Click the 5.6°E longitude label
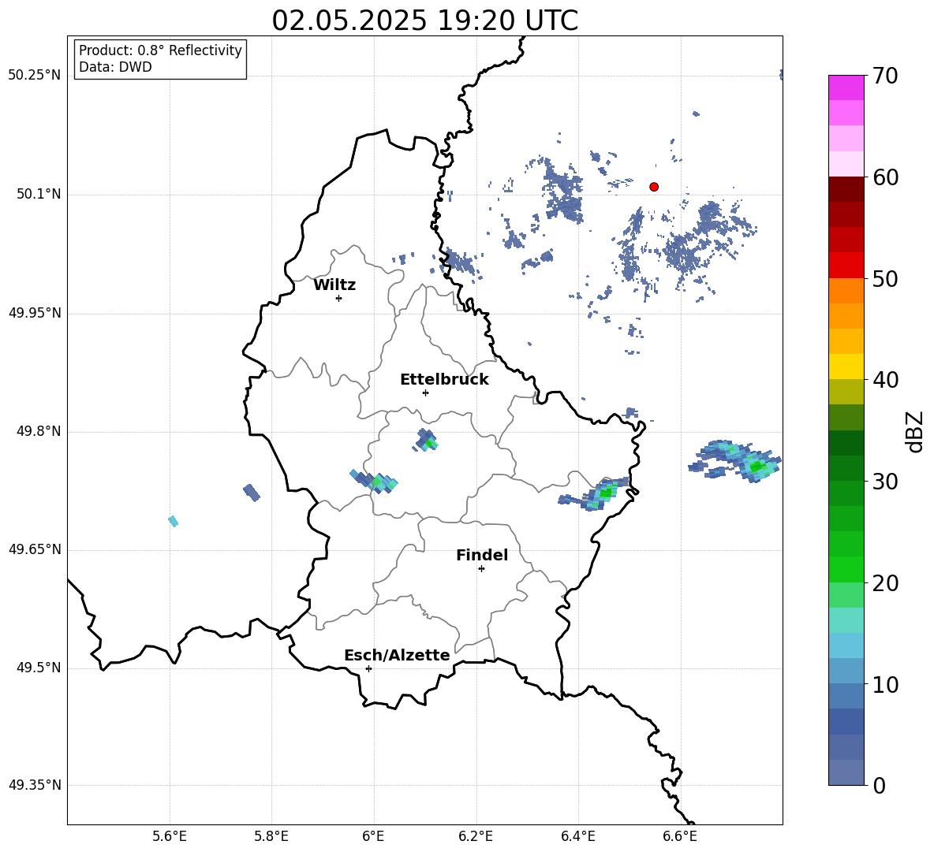Viewport: 934px width, 852px height. [x=169, y=837]
